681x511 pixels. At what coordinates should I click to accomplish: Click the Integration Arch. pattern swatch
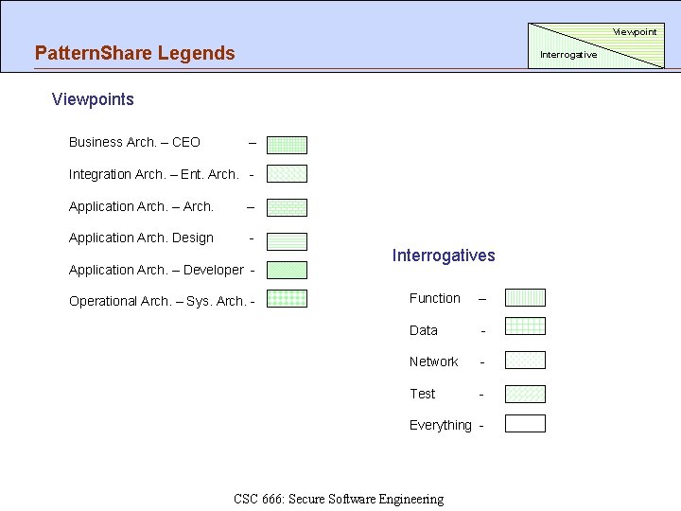[288, 174]
